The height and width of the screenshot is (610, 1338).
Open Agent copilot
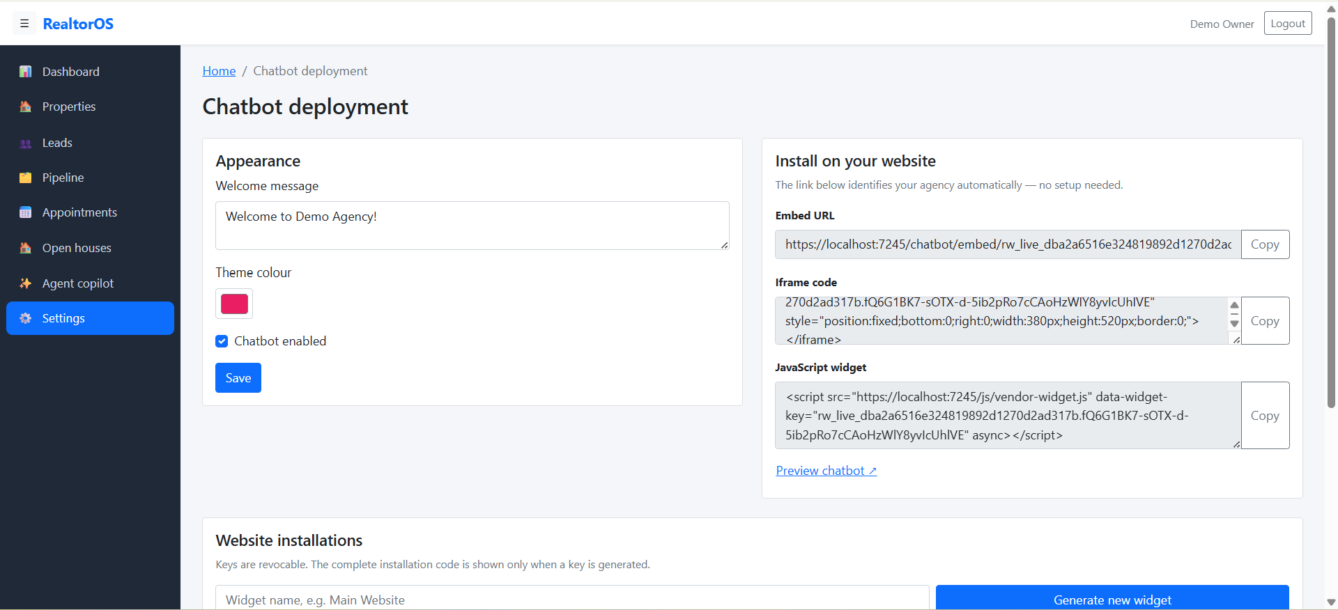coord(90,283)
